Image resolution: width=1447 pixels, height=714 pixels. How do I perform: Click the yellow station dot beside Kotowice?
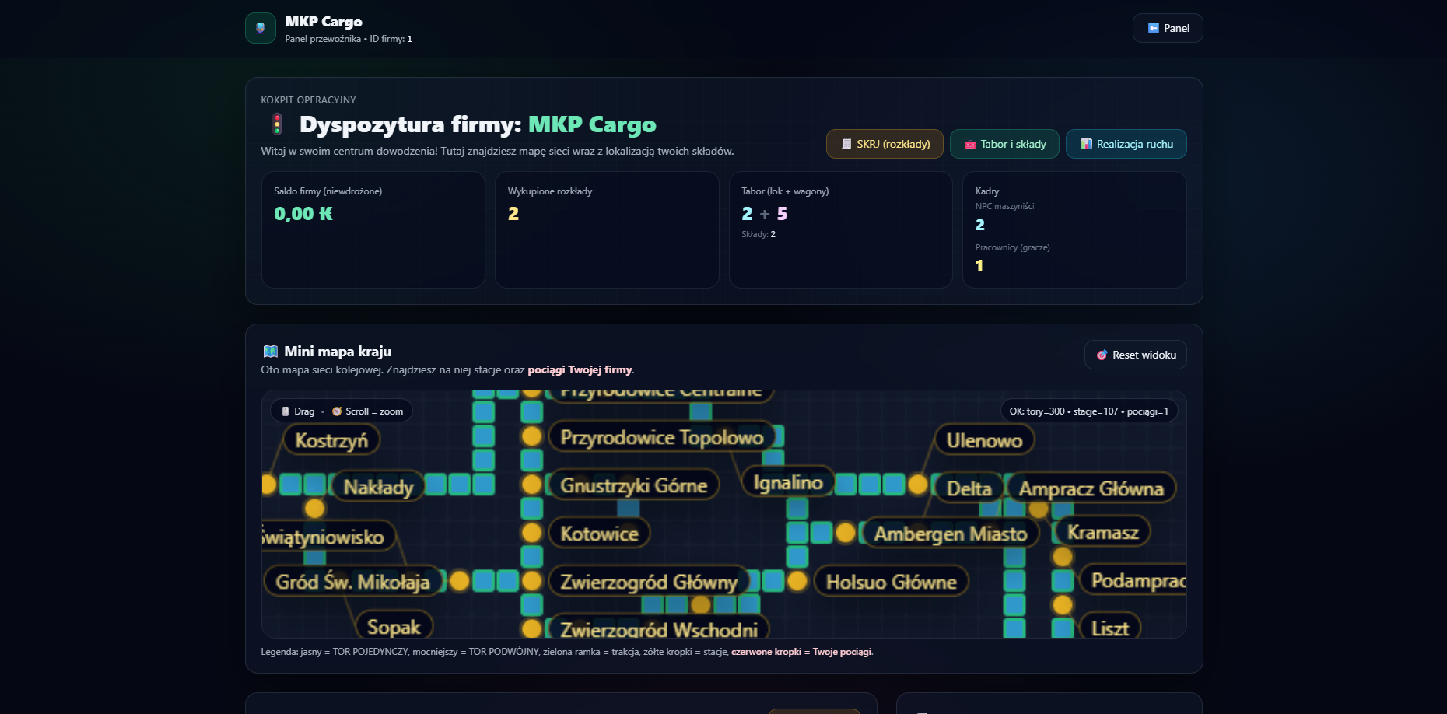click(532, 533)
